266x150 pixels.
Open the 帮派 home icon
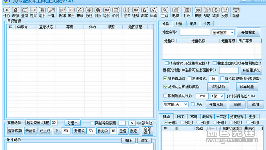tap(16, 10)
